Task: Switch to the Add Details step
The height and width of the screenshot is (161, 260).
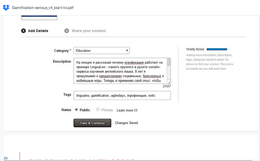Action: click(38, 31)
